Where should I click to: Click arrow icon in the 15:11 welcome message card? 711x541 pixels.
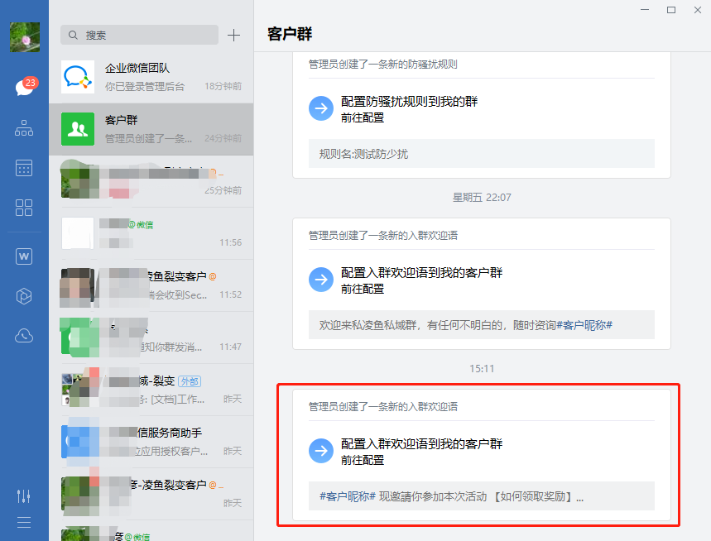click(320, 451)
